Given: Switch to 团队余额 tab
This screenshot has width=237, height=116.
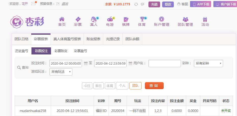Looking at the screenshot, I should point(132,39).
